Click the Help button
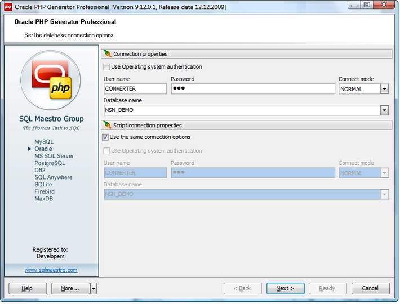Image resolution: width=400 pixels, height=304 pixels. 28,288
